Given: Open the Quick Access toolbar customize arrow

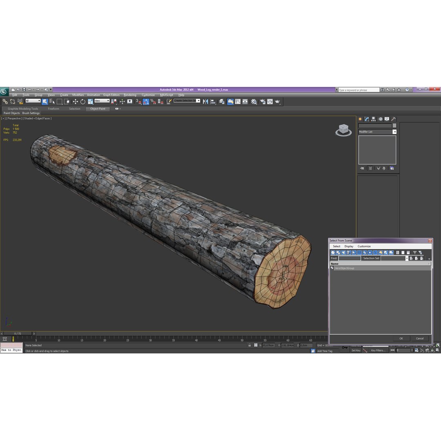Looking at the screenshot, I should click(51, 89).
